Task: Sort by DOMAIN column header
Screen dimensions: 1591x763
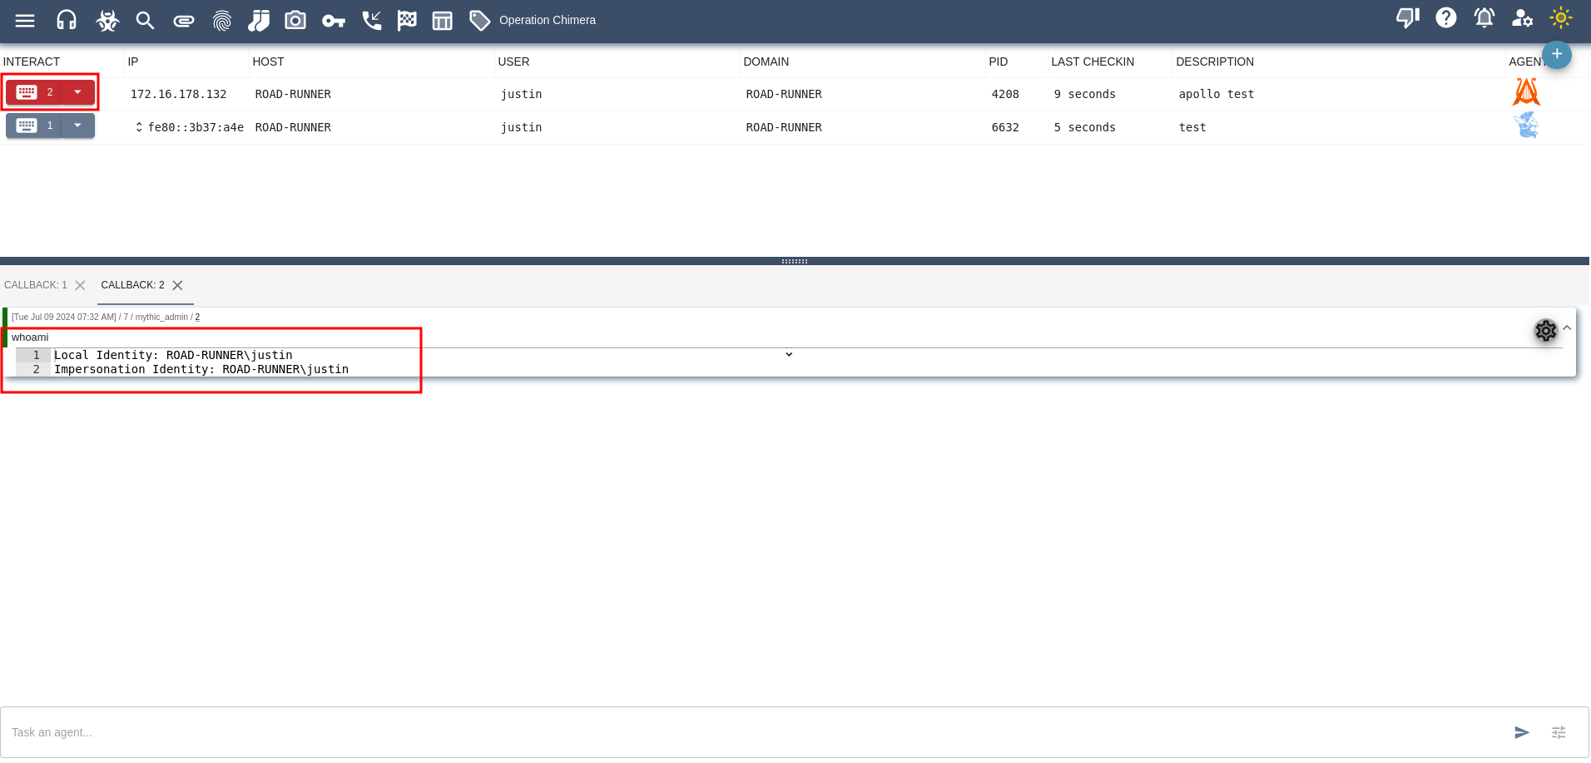Action: point(766,62)
